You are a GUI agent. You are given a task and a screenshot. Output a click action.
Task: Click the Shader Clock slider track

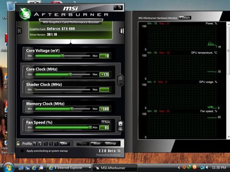(62, 90)
